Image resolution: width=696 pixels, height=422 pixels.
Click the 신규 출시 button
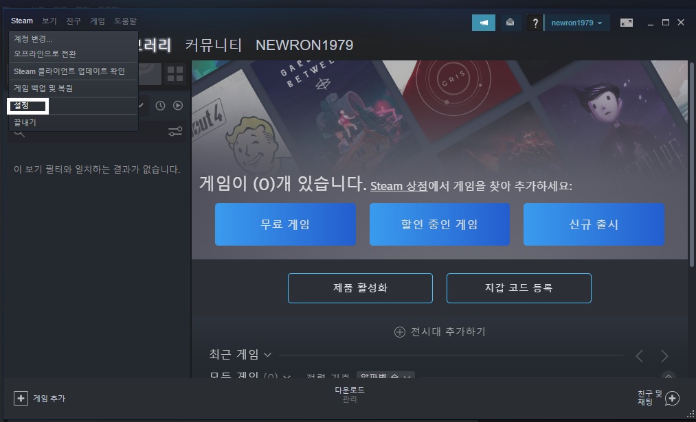coord(594,224)
